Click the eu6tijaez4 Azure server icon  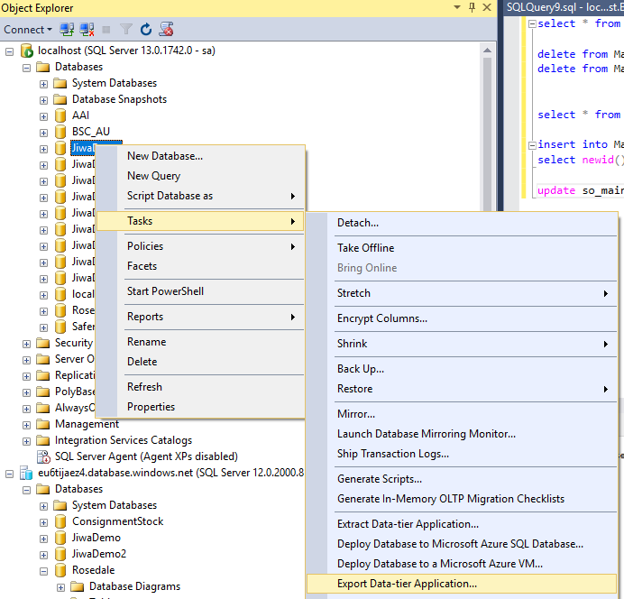point(26,473)
